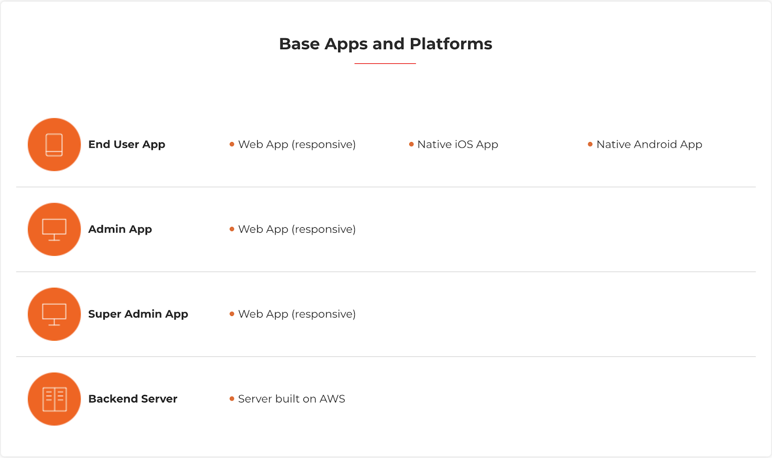Select Web App (responsive) in Super Admin row
Viewport: 772px width, 458px height.
tap(297, 314)
